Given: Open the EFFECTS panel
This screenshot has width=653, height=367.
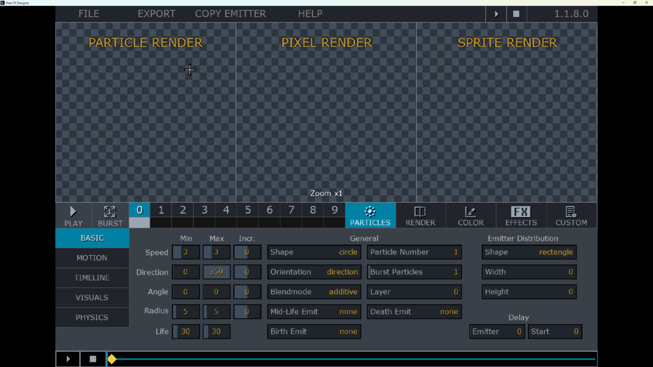Looking at the screenshot, I should pyautogui.click(x=521, y=216).
